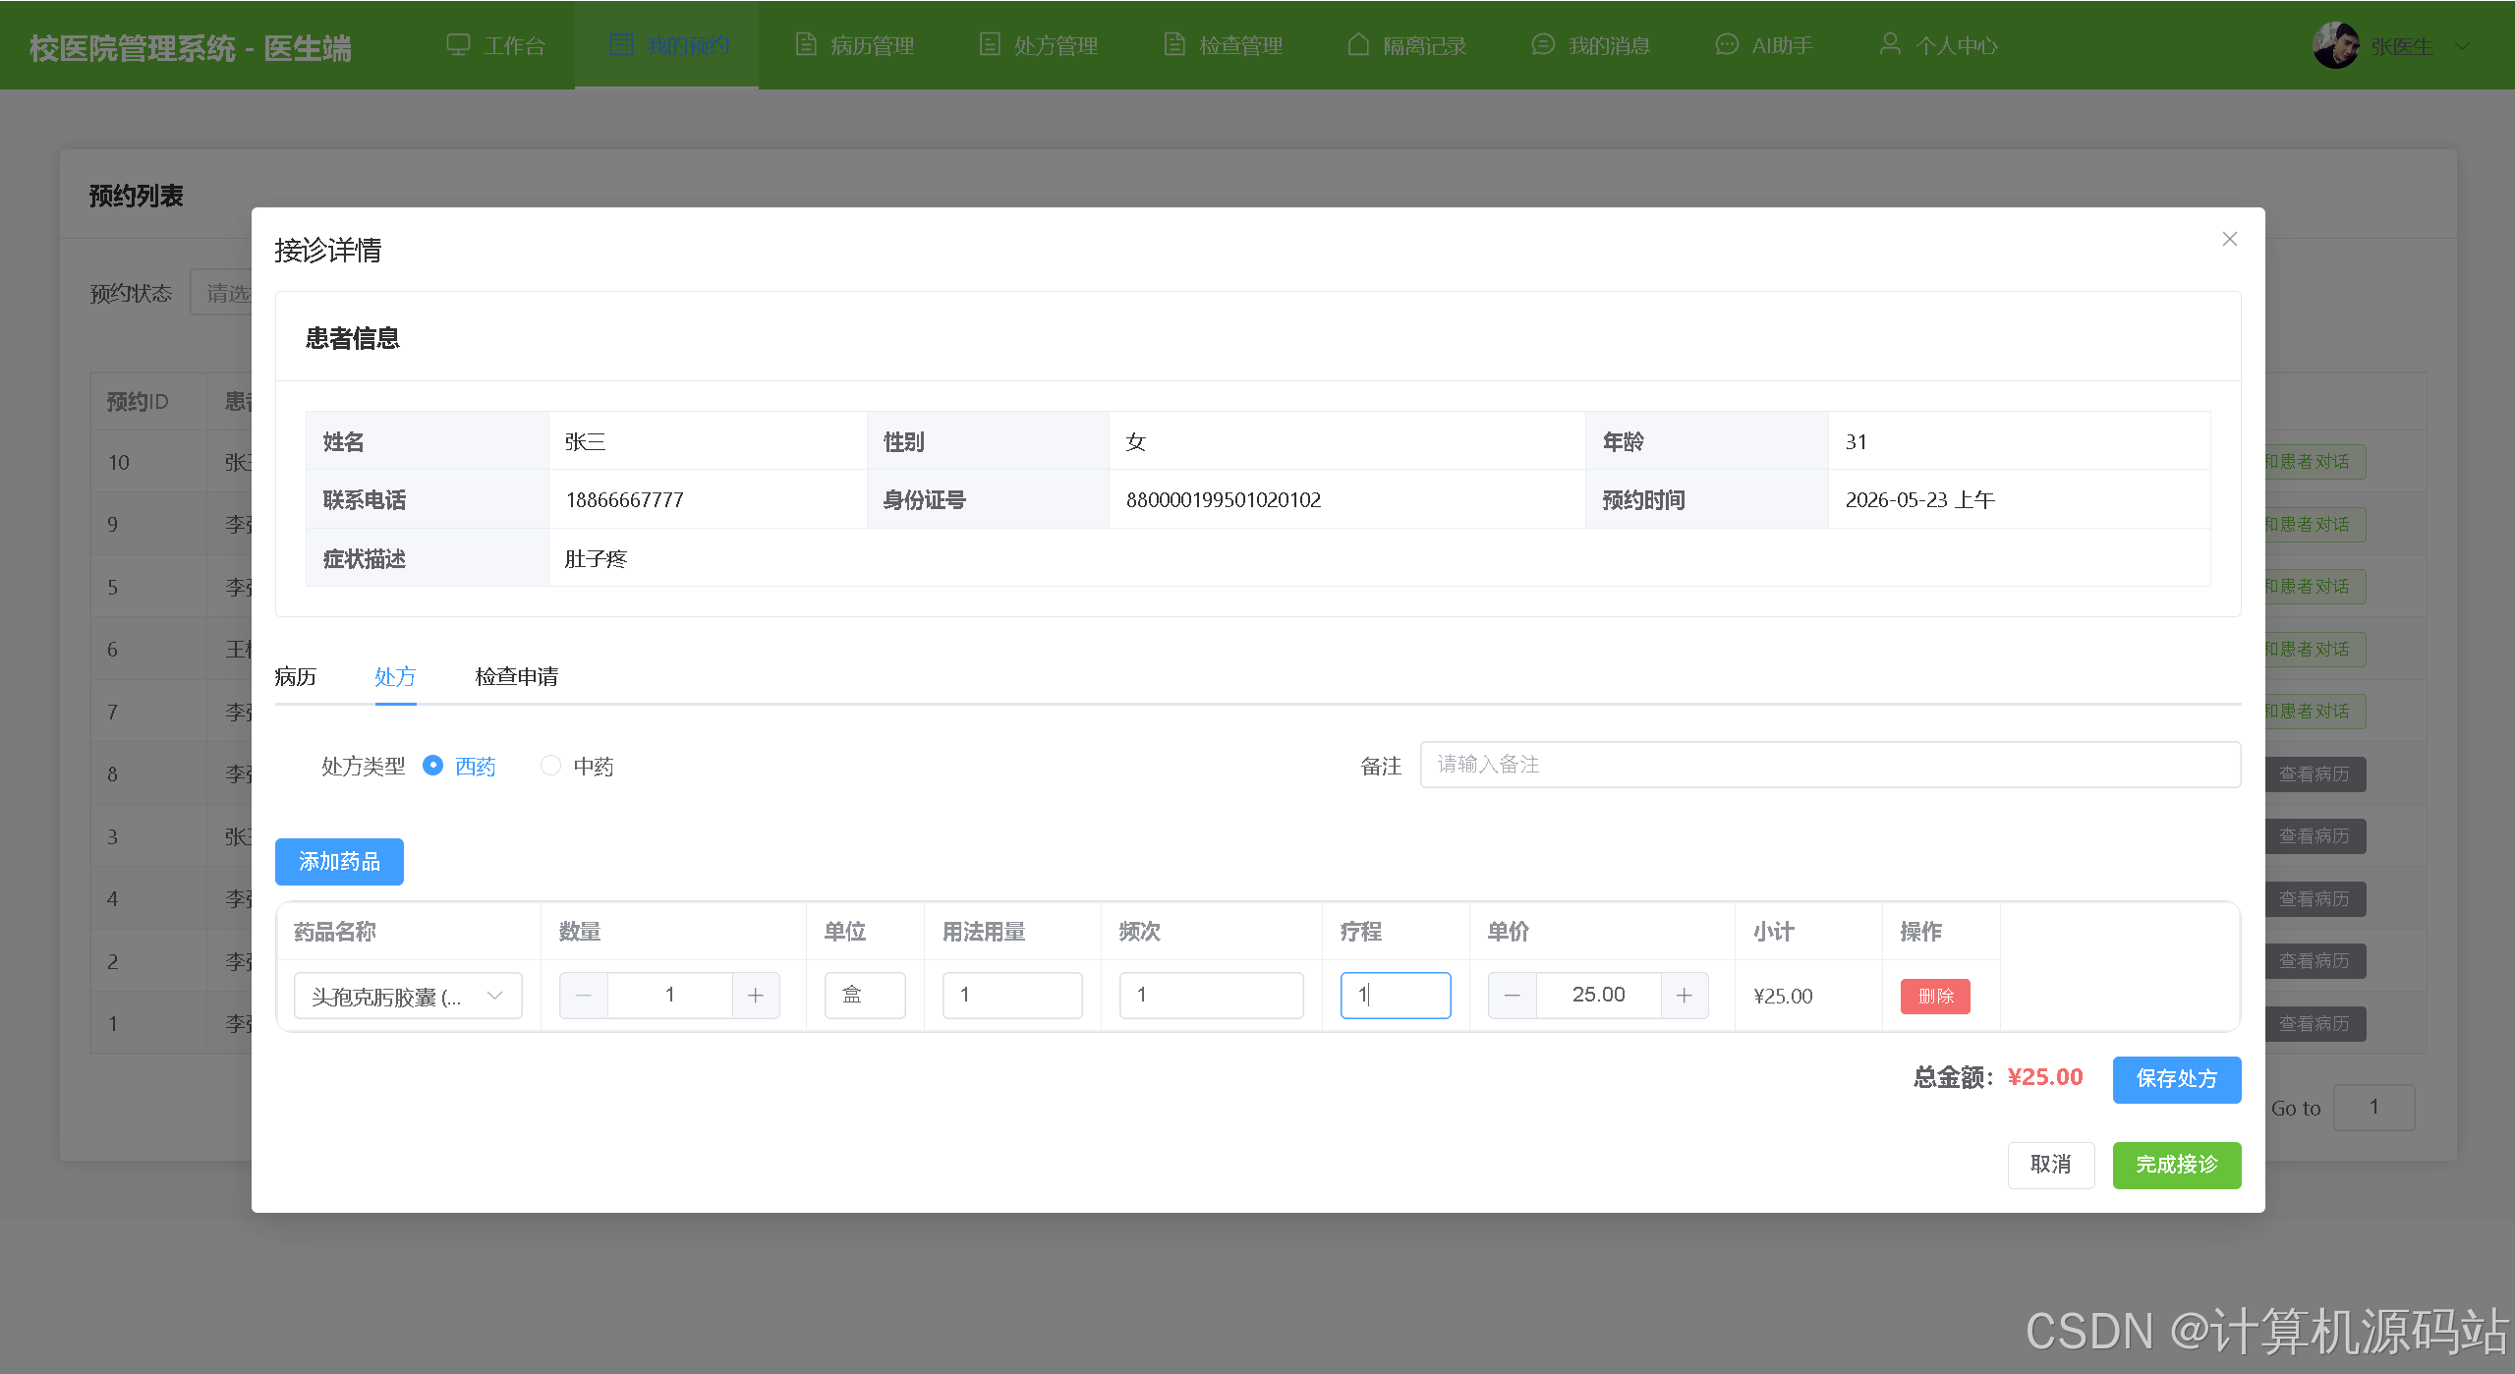Click the 我的消息 chat bubble icon
This screenshot has width=2515, height=1374.
[x=1543, y=45]
